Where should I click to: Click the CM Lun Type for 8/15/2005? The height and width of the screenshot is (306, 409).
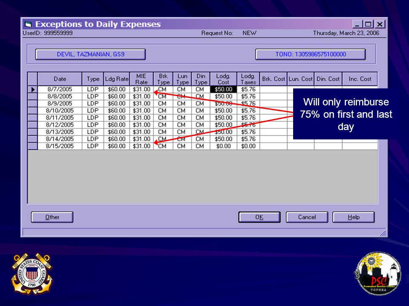[x=182, y=146]
